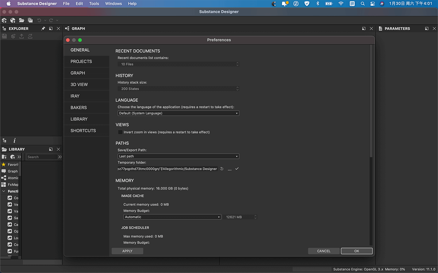Open the File menu
438x273 pixels.
point(66,4)
